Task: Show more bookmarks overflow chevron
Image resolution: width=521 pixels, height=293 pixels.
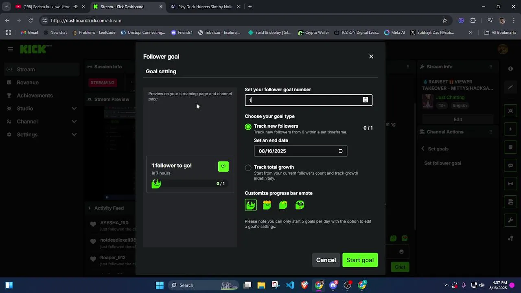Action: coord(471,33)
